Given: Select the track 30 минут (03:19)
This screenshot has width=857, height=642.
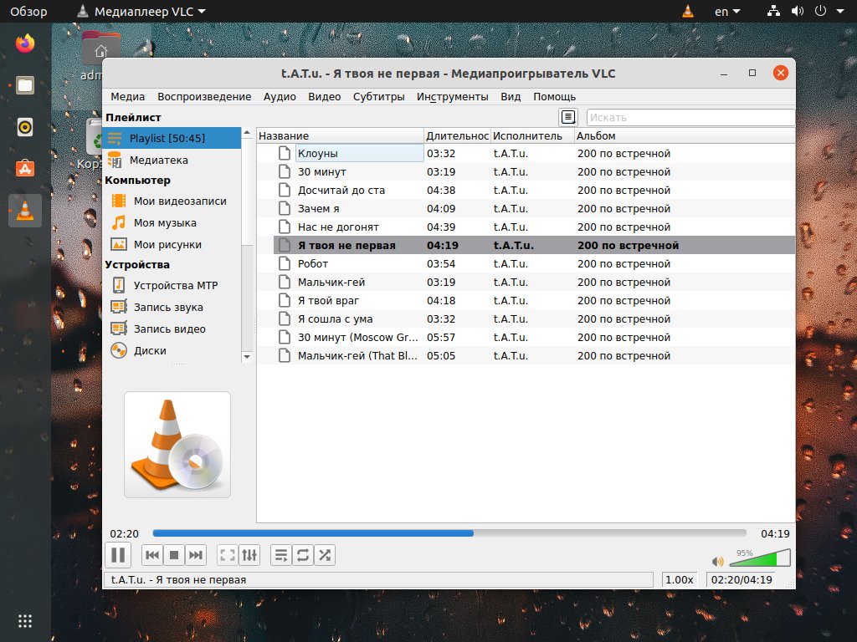Looking at the screenshot, I should coord(526,172).
